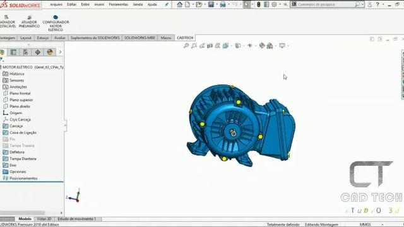Open dropdown arrow next to New icon
This screenshot has height=227, width=404.
(193, 4)
